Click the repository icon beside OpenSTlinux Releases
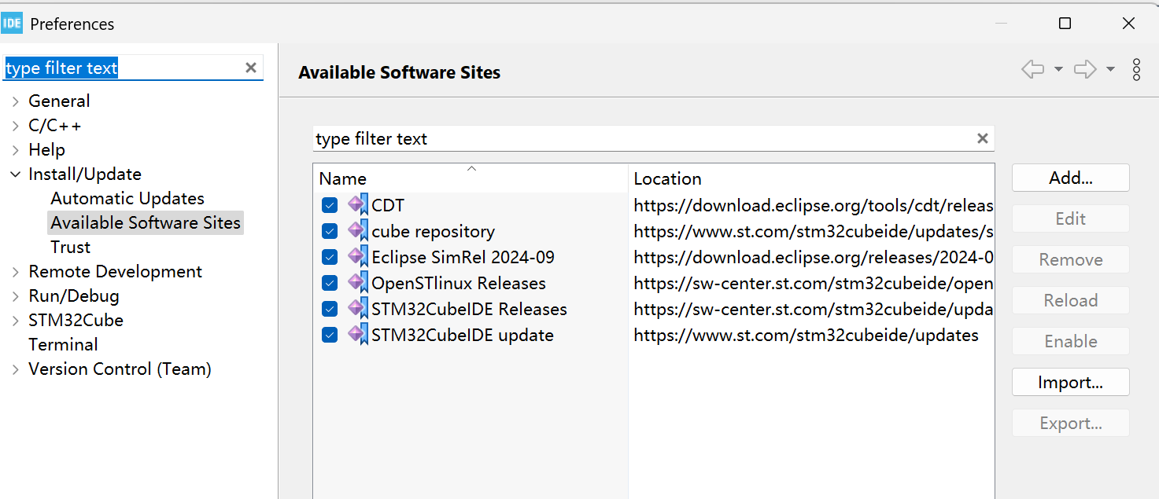 [358, 282]
